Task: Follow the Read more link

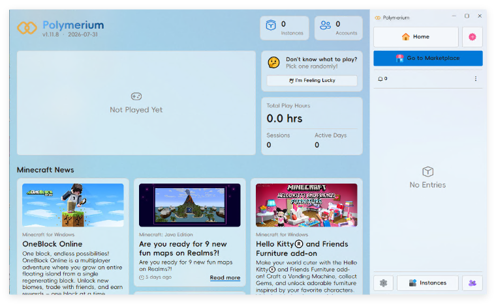Action: (225, 277)
